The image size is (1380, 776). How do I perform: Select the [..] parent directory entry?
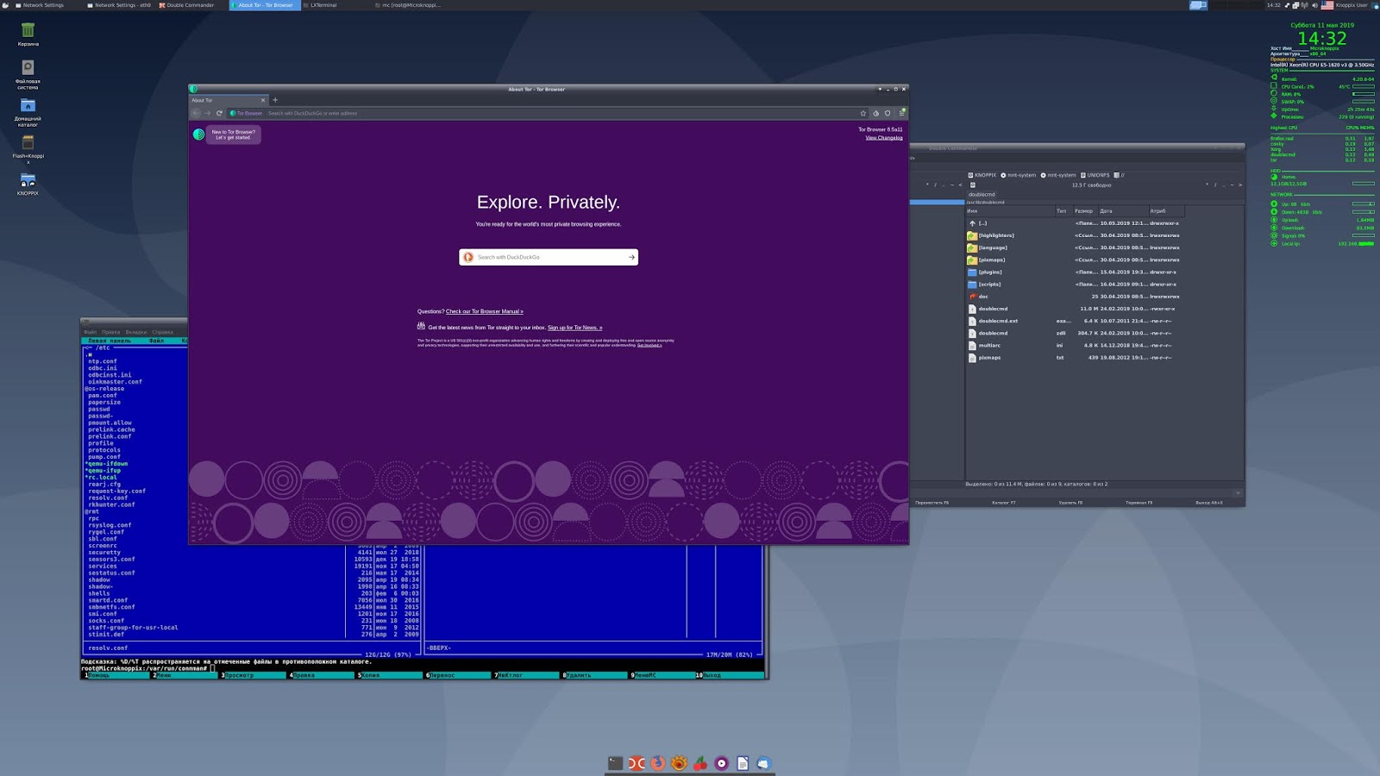coord(1104,223)
